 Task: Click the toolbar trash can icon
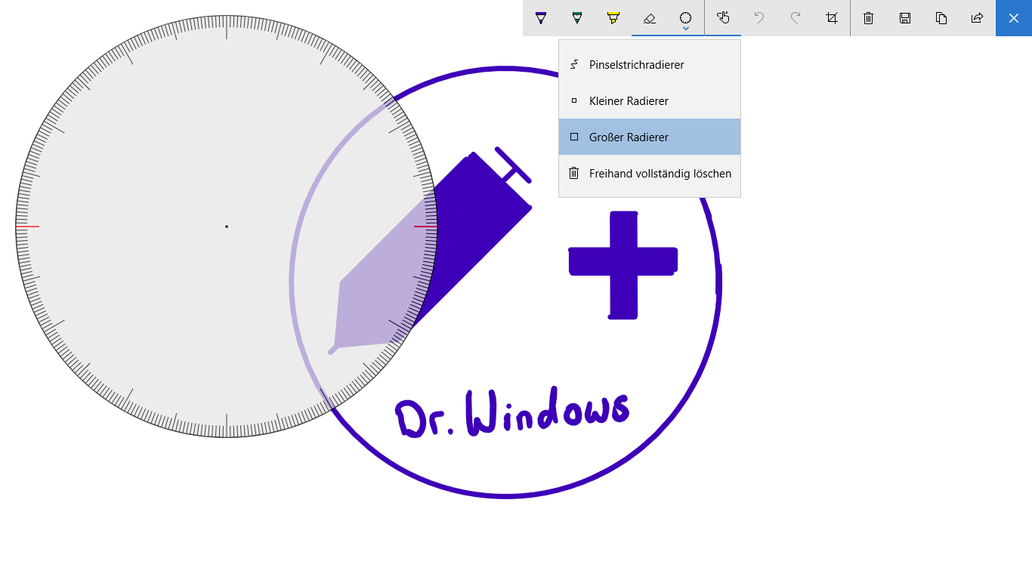click(869, 18)
